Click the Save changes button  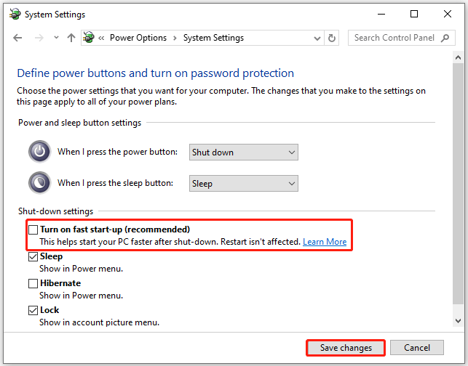[346, 348]
